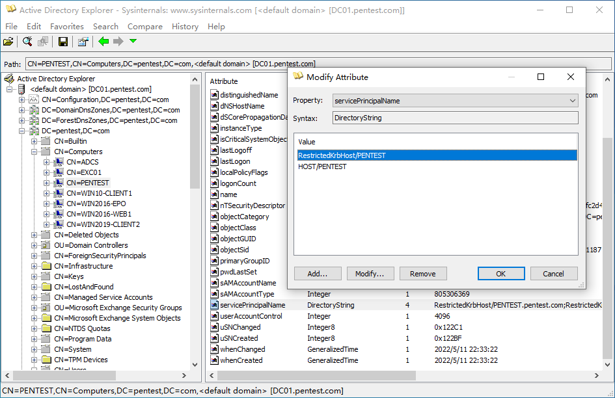Click the CN=LostAndFound folder icon

pyautogui.click(x=46, y=287)
